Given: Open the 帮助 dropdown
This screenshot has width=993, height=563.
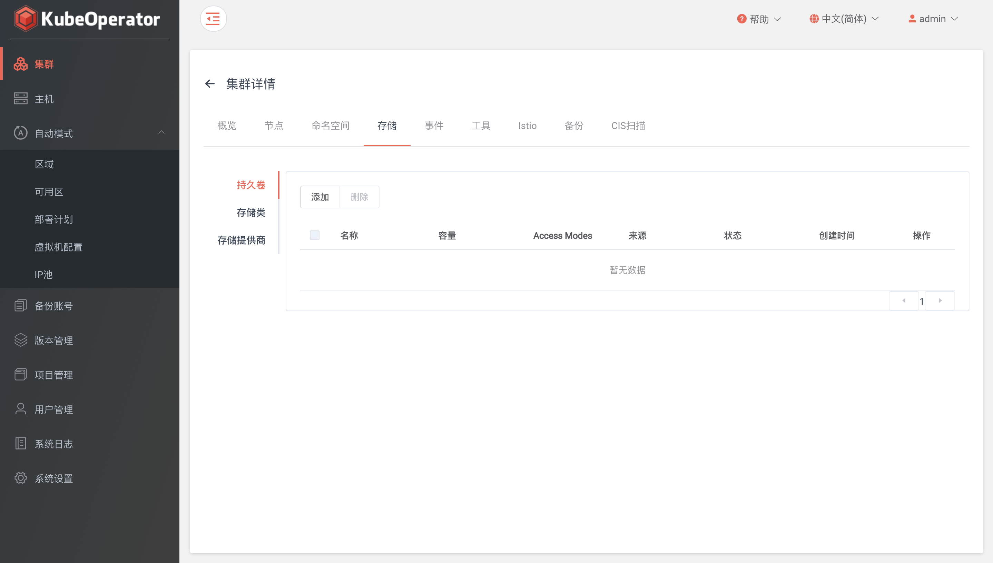Looking at the screenshot, I should tap(758, 18).
